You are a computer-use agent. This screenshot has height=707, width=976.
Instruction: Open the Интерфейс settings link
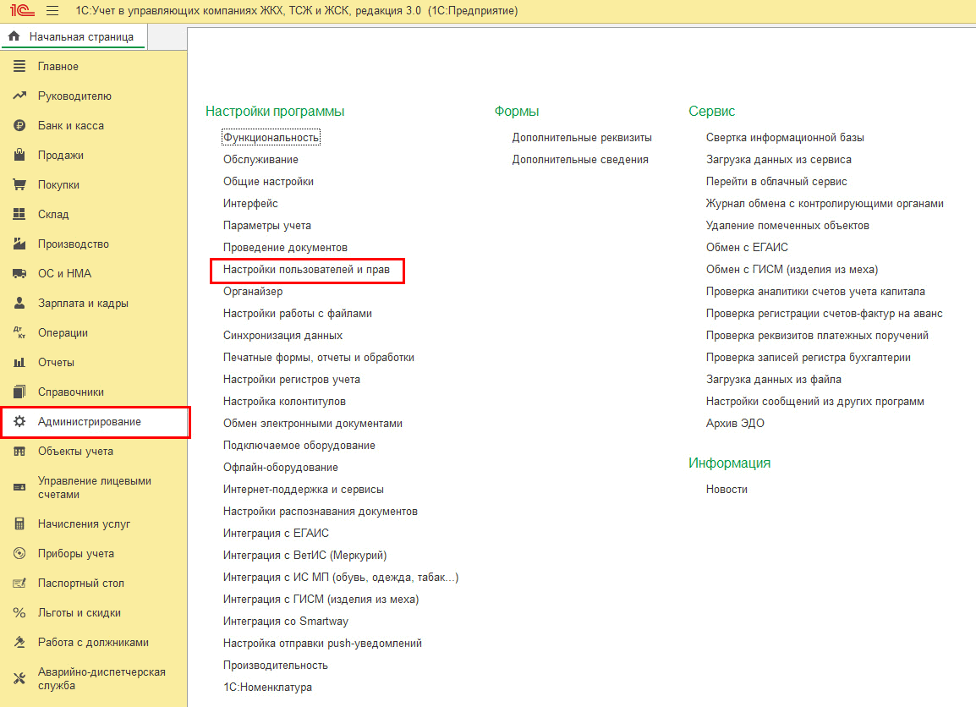[x=250, y=204]
